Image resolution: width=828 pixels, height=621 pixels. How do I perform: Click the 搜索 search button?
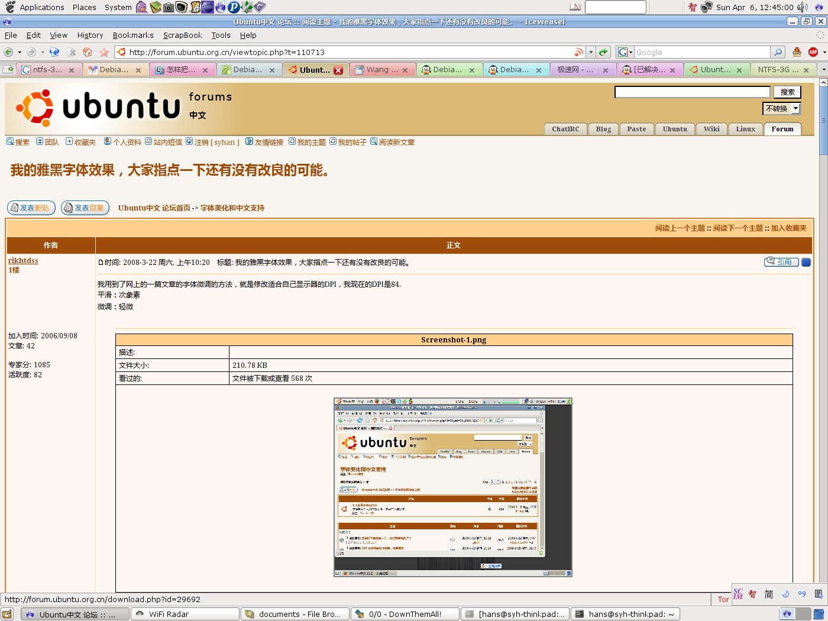point(787,92)
